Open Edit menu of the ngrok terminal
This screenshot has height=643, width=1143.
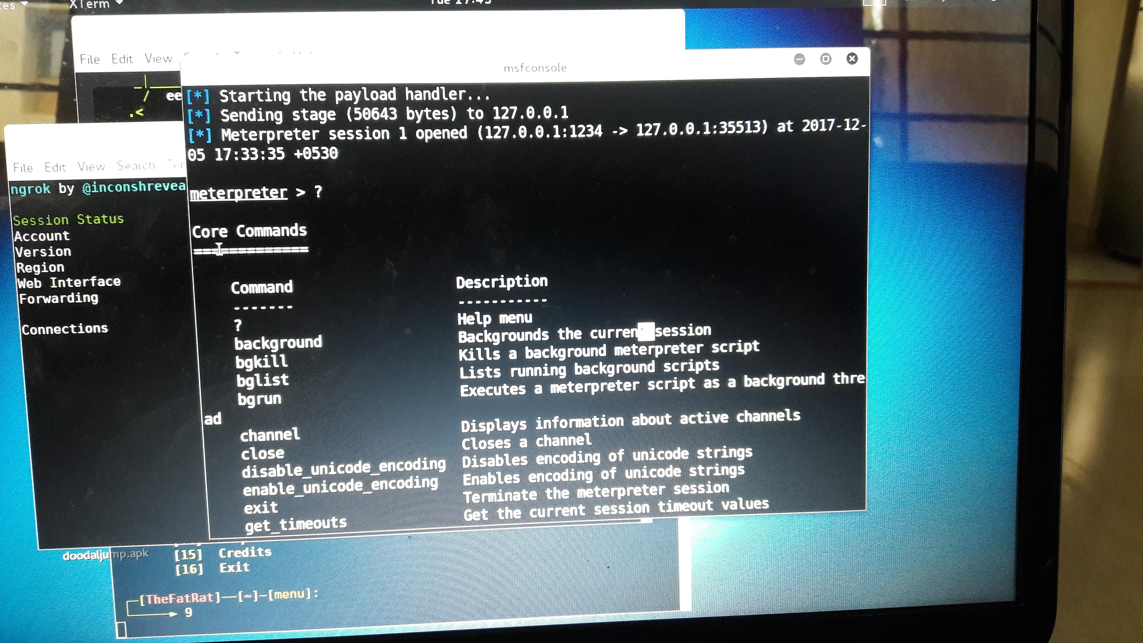tap(55, 167)
